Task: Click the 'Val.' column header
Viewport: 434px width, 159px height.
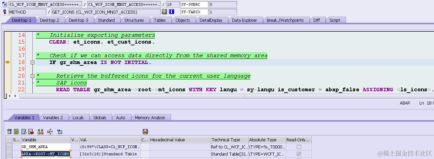Action: [x=110, y=140]
